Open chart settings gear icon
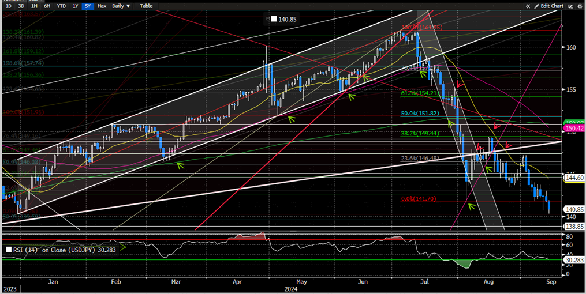The image size is (586, 294). [x=580, y=6]
